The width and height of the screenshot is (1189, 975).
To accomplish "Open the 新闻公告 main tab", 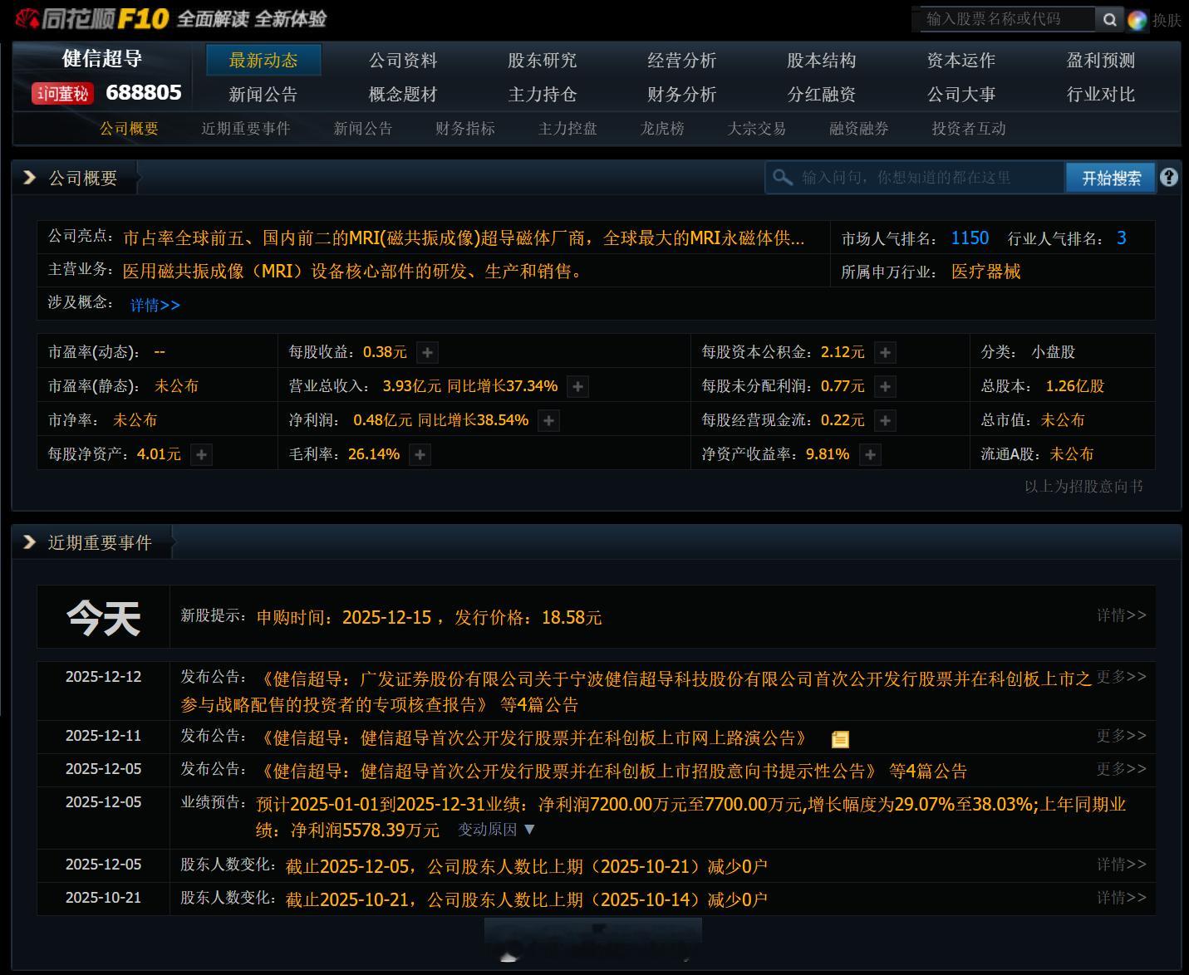I will tap(263, 94).
